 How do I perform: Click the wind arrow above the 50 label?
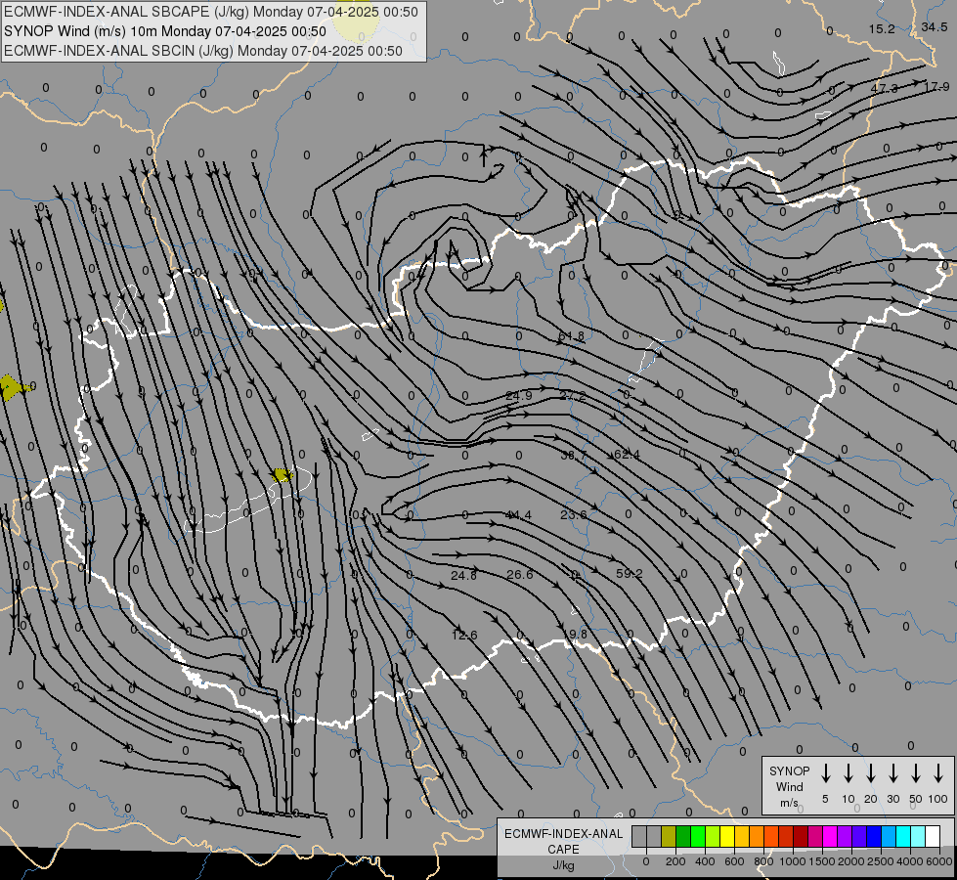tap(916, 773)
